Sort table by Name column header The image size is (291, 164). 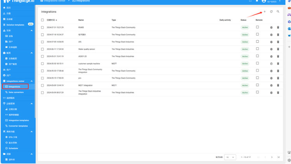coord(81,20)
